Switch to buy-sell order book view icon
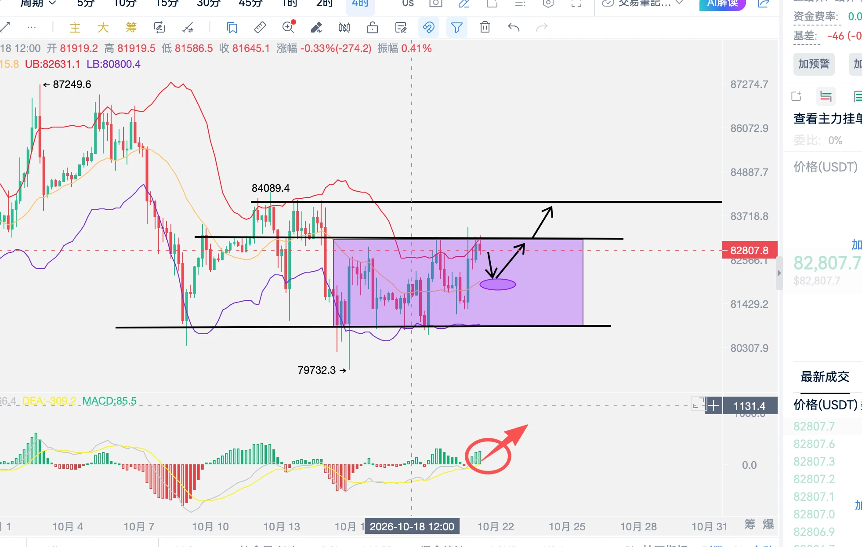 click(x=826, y=96)
